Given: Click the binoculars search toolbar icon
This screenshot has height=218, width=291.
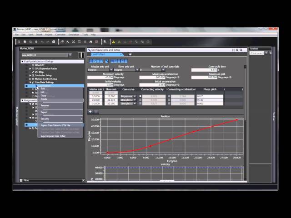Looking at the screenshot, I should 91,42.
